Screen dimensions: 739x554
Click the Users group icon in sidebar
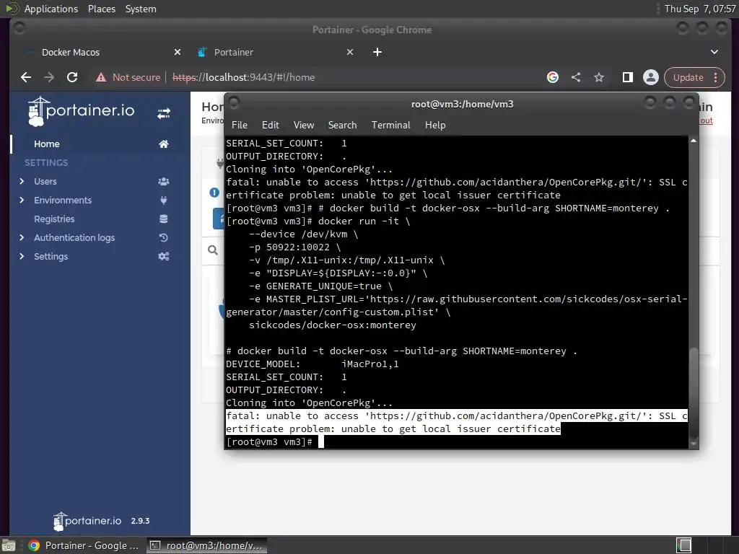(x=164, y=181)
